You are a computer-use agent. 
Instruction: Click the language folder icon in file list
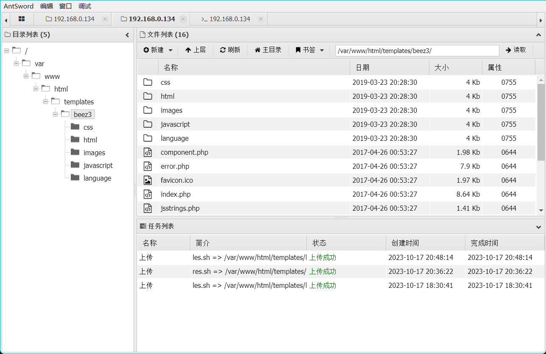click(x=148, y=138)
